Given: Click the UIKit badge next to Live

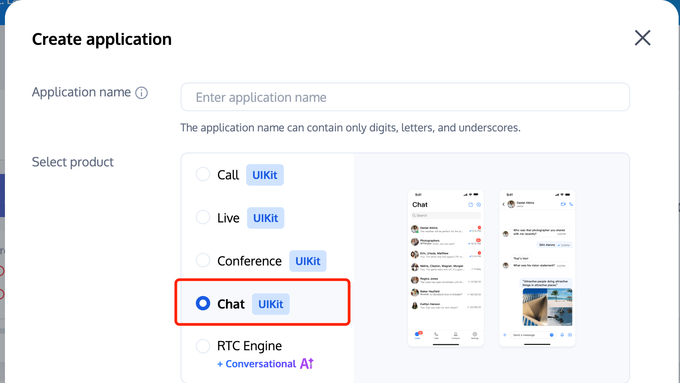Looking at the screenshot, I should click(x=265, y=218).
